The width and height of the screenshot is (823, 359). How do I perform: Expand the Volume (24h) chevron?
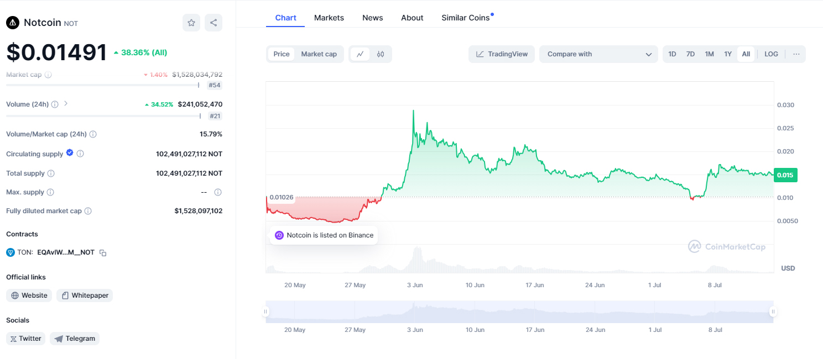pos(66,103)
